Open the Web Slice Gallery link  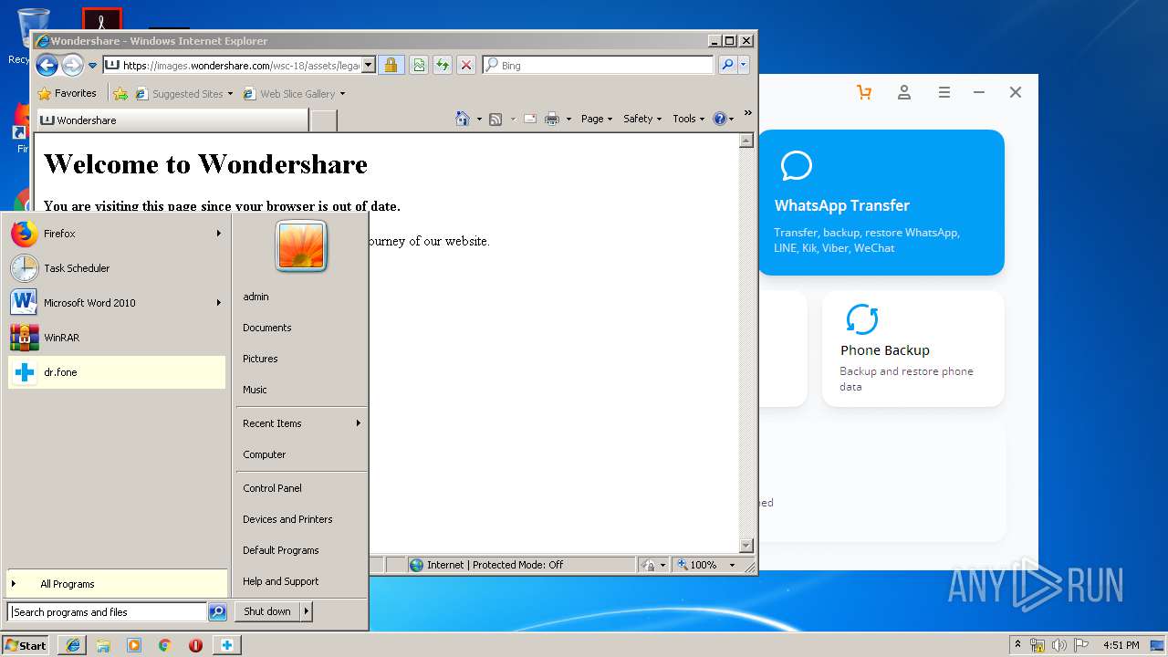[x=294, y=93]
